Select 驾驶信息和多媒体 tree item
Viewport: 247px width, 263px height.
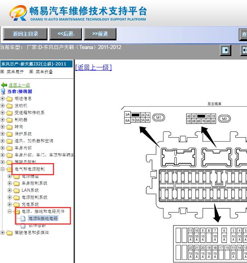tap(31, 232)
